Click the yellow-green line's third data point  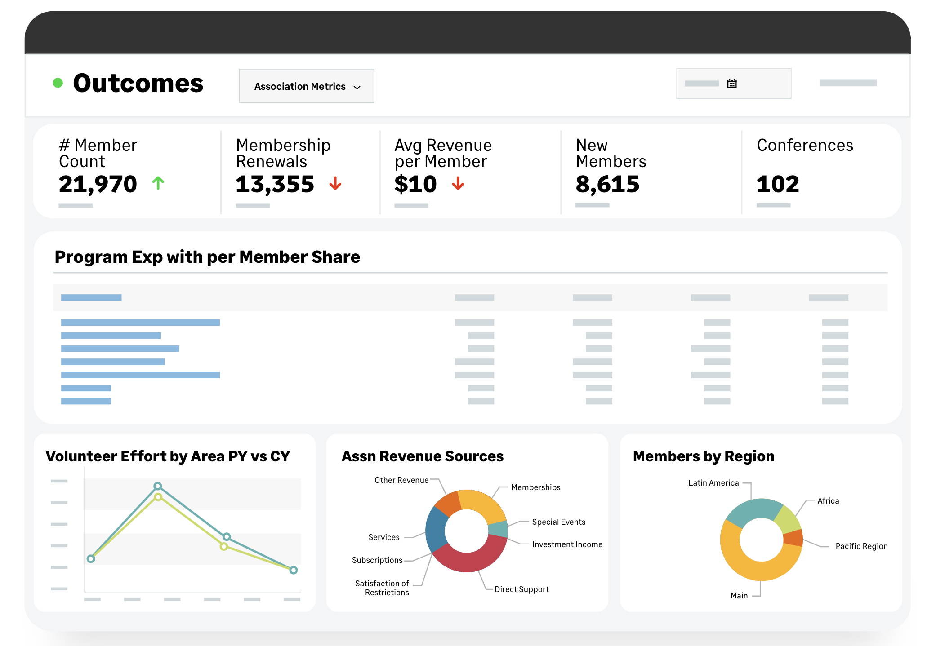224,547
